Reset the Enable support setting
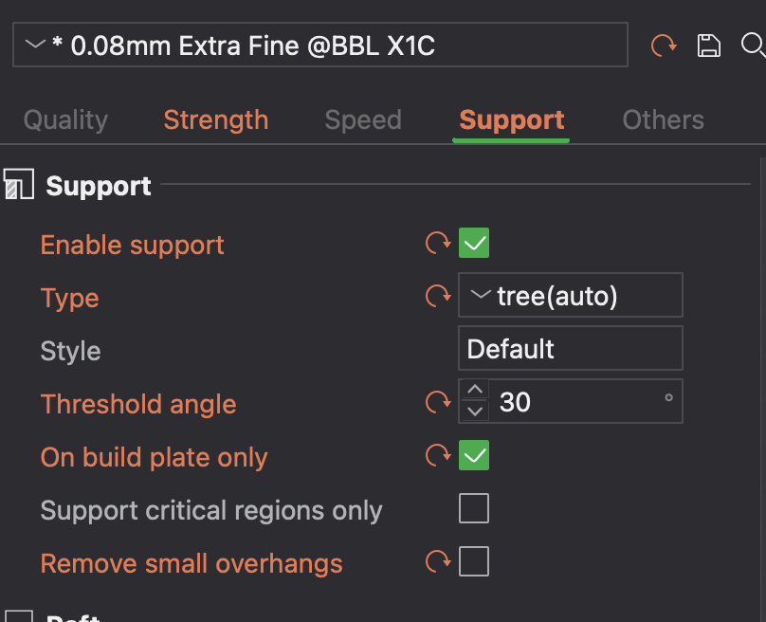This screenshot has height=622, width=766. coord(436,243)
